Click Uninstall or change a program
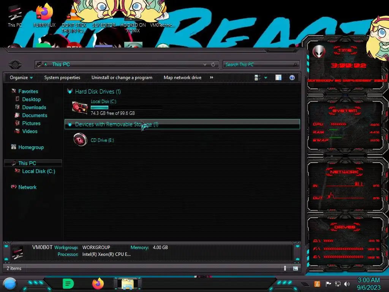The image size is (389, 292). (x=122, y=78)
